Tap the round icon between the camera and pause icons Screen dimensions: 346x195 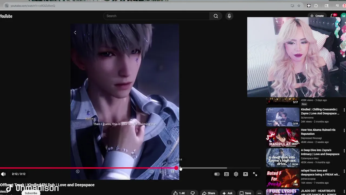(x=162, y=171)
